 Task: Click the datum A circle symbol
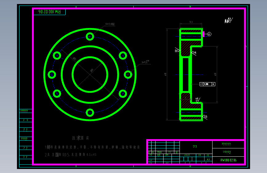click(x=209, y=34)
